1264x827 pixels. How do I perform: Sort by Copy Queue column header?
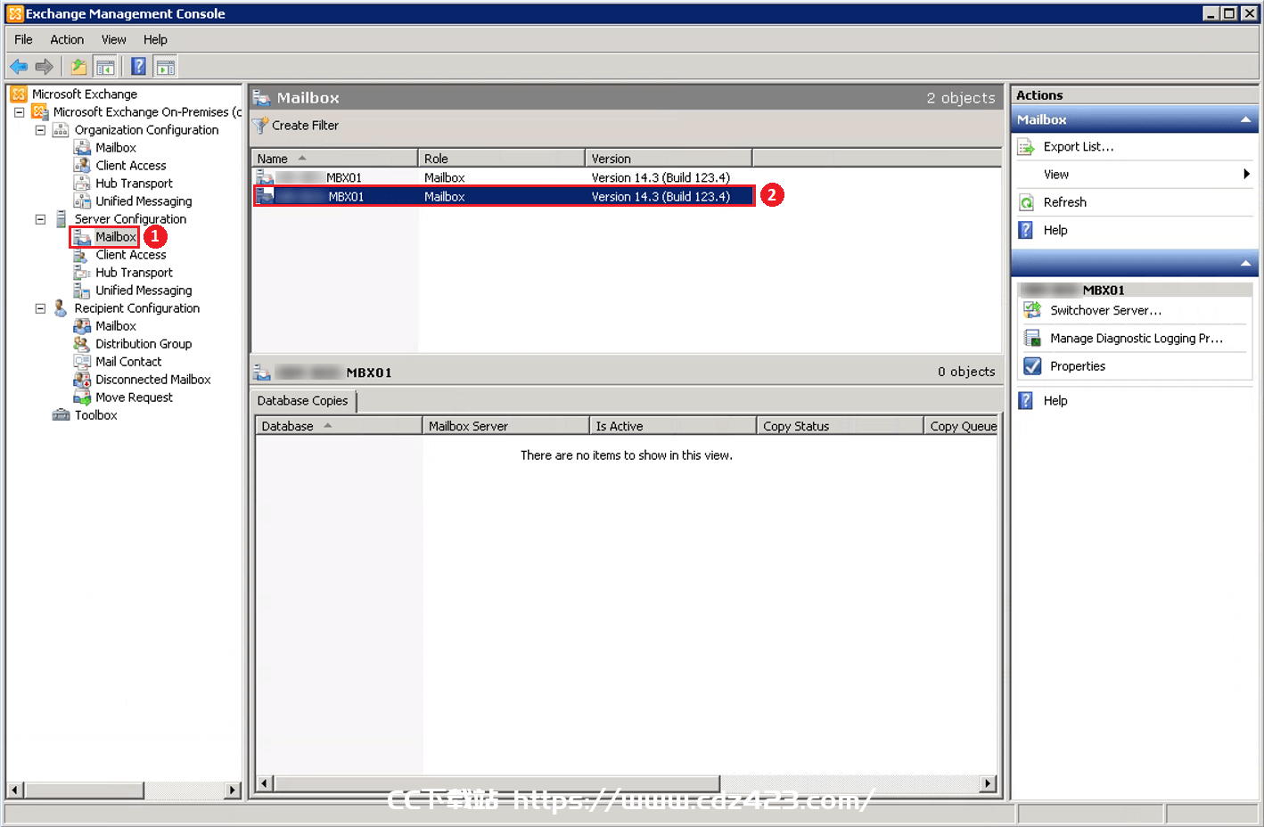click(962, 426)
